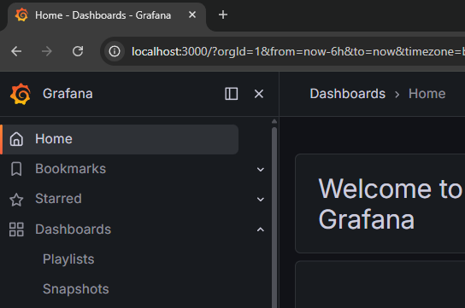Open Dashboards in the sidebar
The height and width of the screenshot is (308, 465).
click(73, 230)
